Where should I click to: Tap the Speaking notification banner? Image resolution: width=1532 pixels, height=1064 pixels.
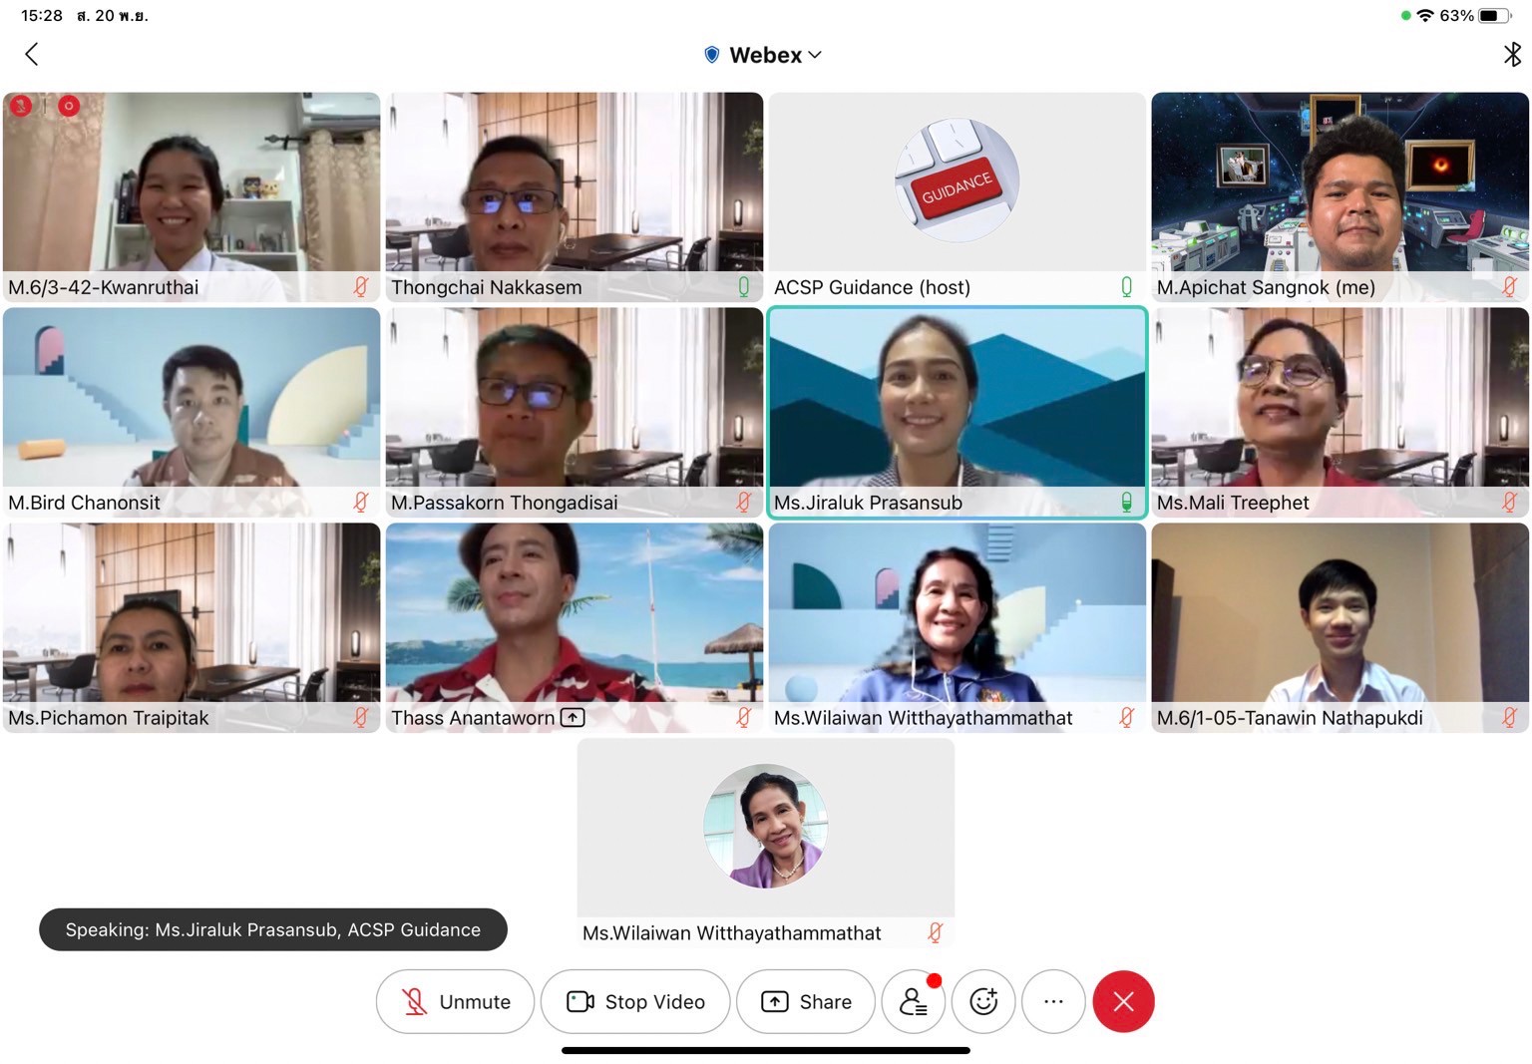[272, 929]
